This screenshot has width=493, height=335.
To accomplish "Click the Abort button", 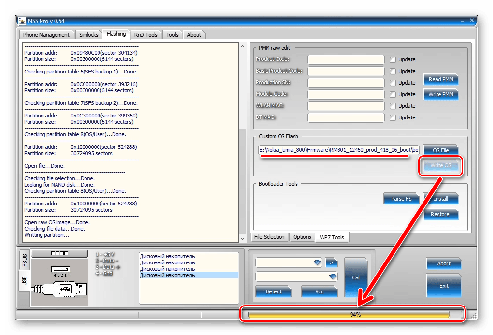I will pyautogui.click(x=444, y=263).
